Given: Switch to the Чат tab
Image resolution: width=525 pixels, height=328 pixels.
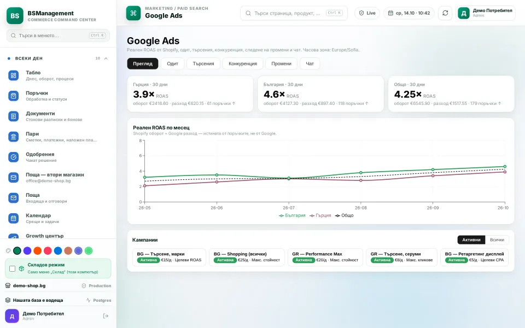Looking at the screenshot, I should tap(310, 63).
